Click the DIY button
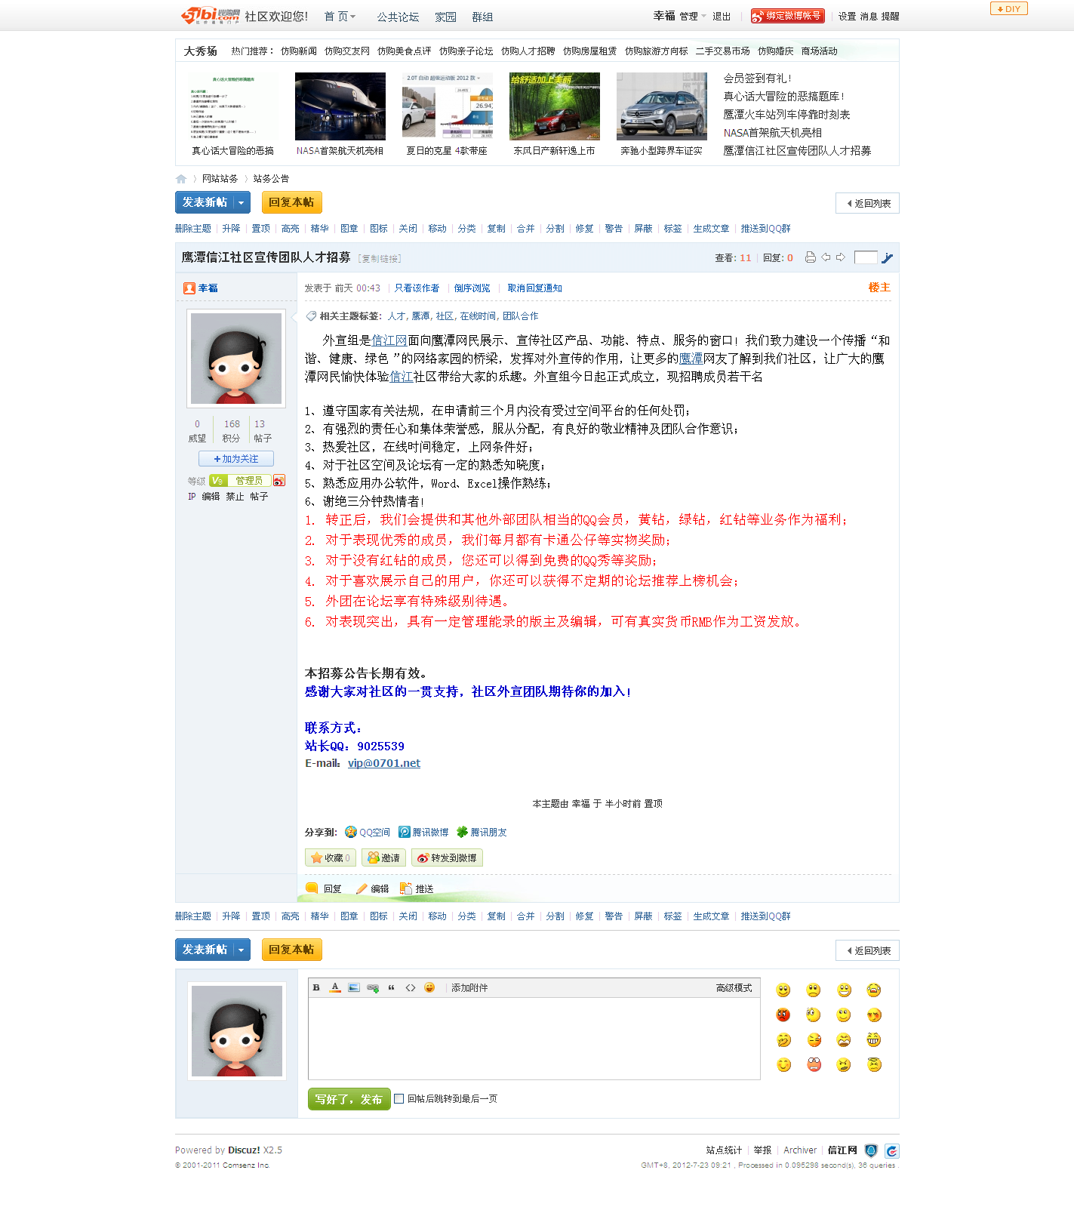This screenshot has height=1210, width=1074. (1009, 9)
